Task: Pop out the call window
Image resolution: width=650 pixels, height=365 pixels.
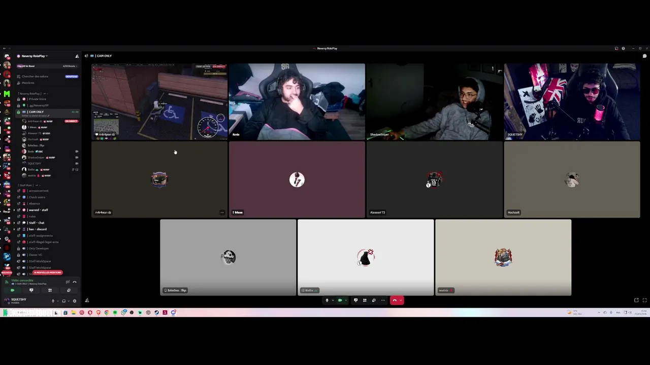Action: (x=636, y=300)
